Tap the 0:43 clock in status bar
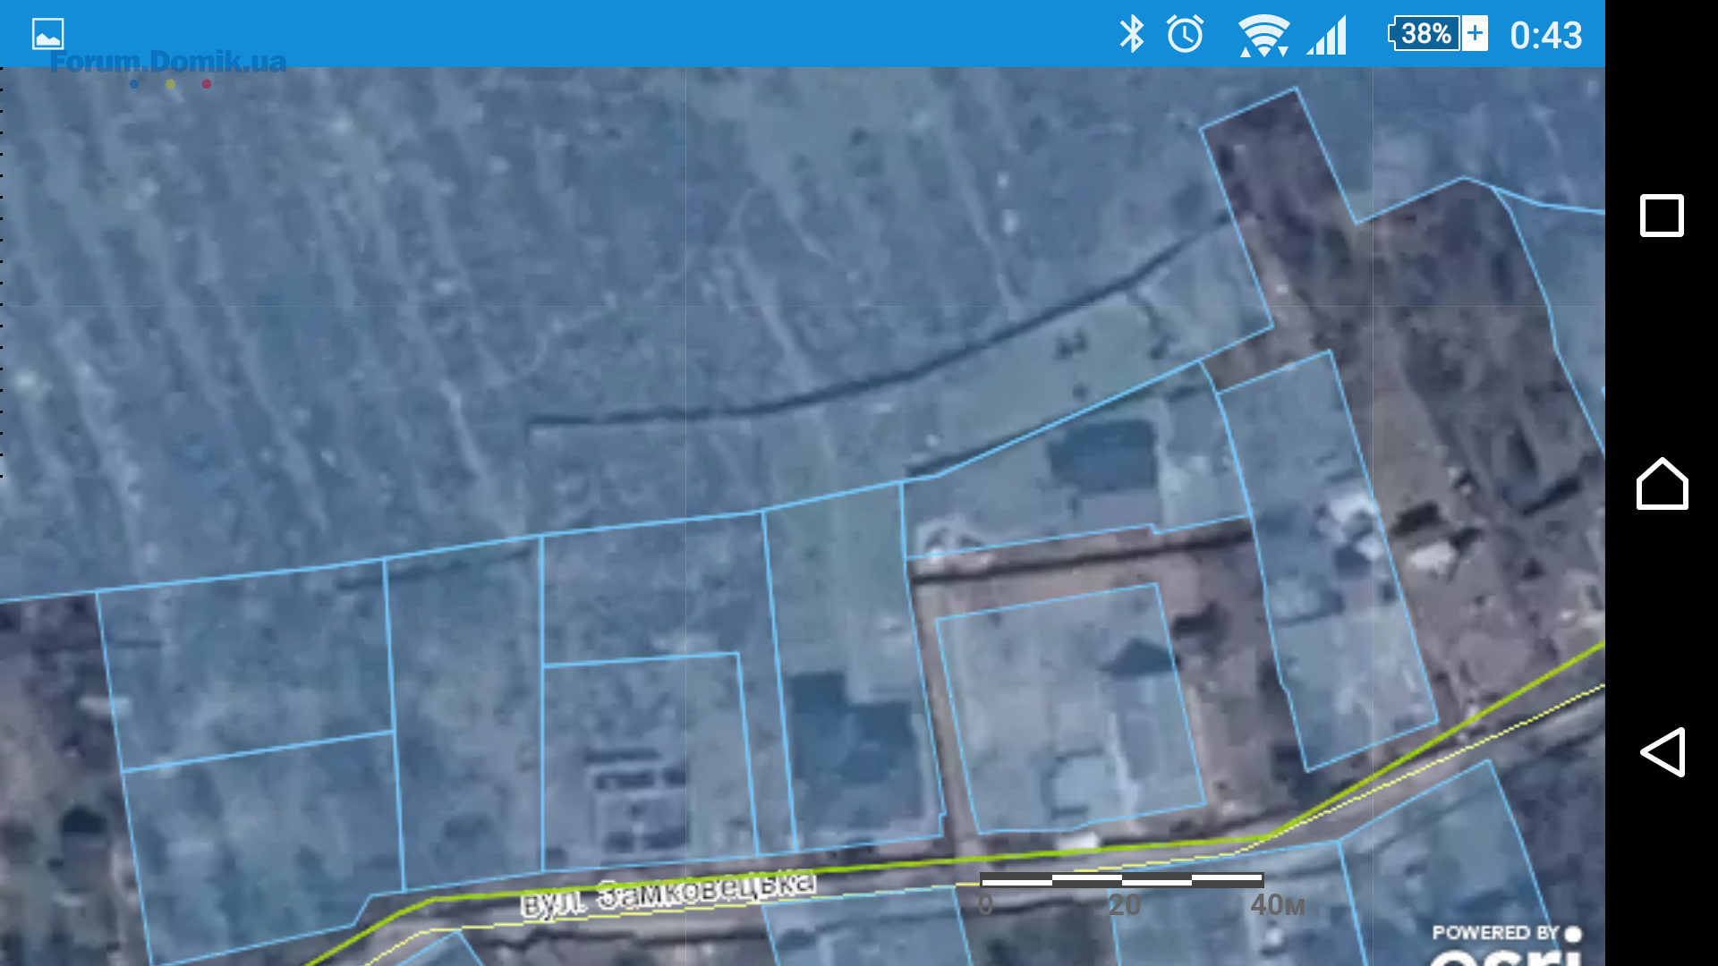The width and height of the screenshot is (1718, 966). tap(1545, 36)
